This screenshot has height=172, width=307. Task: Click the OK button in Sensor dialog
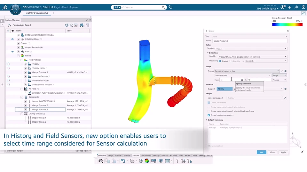click(x=261, y=152)
